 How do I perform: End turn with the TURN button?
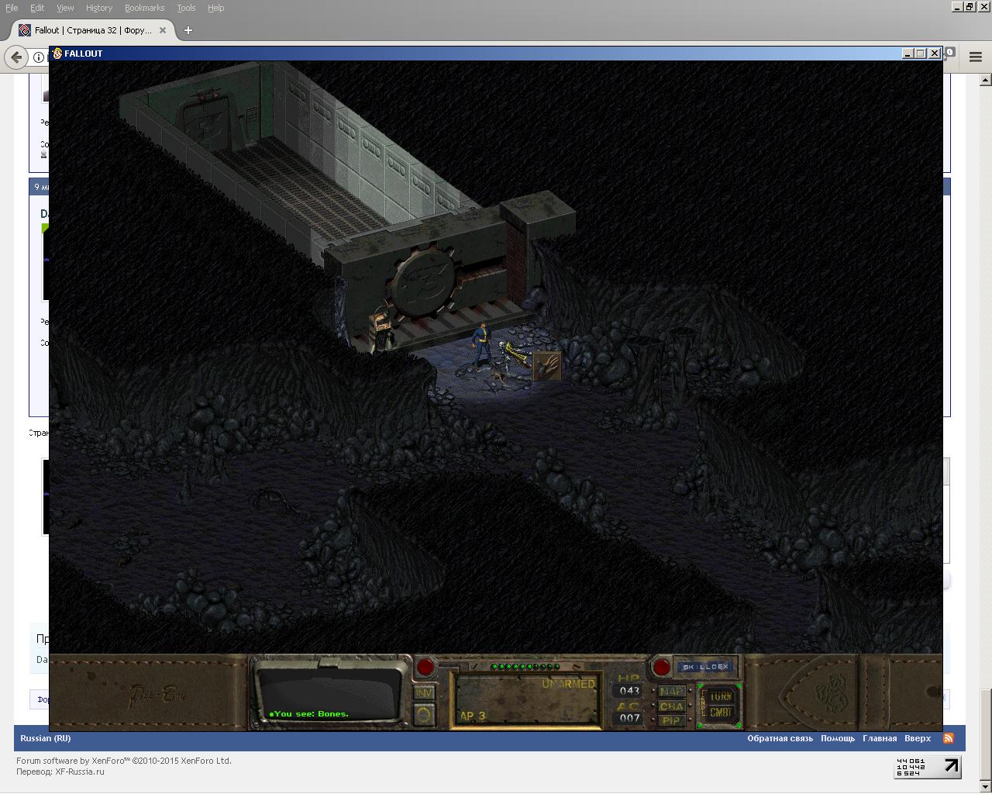click(721, 696)
